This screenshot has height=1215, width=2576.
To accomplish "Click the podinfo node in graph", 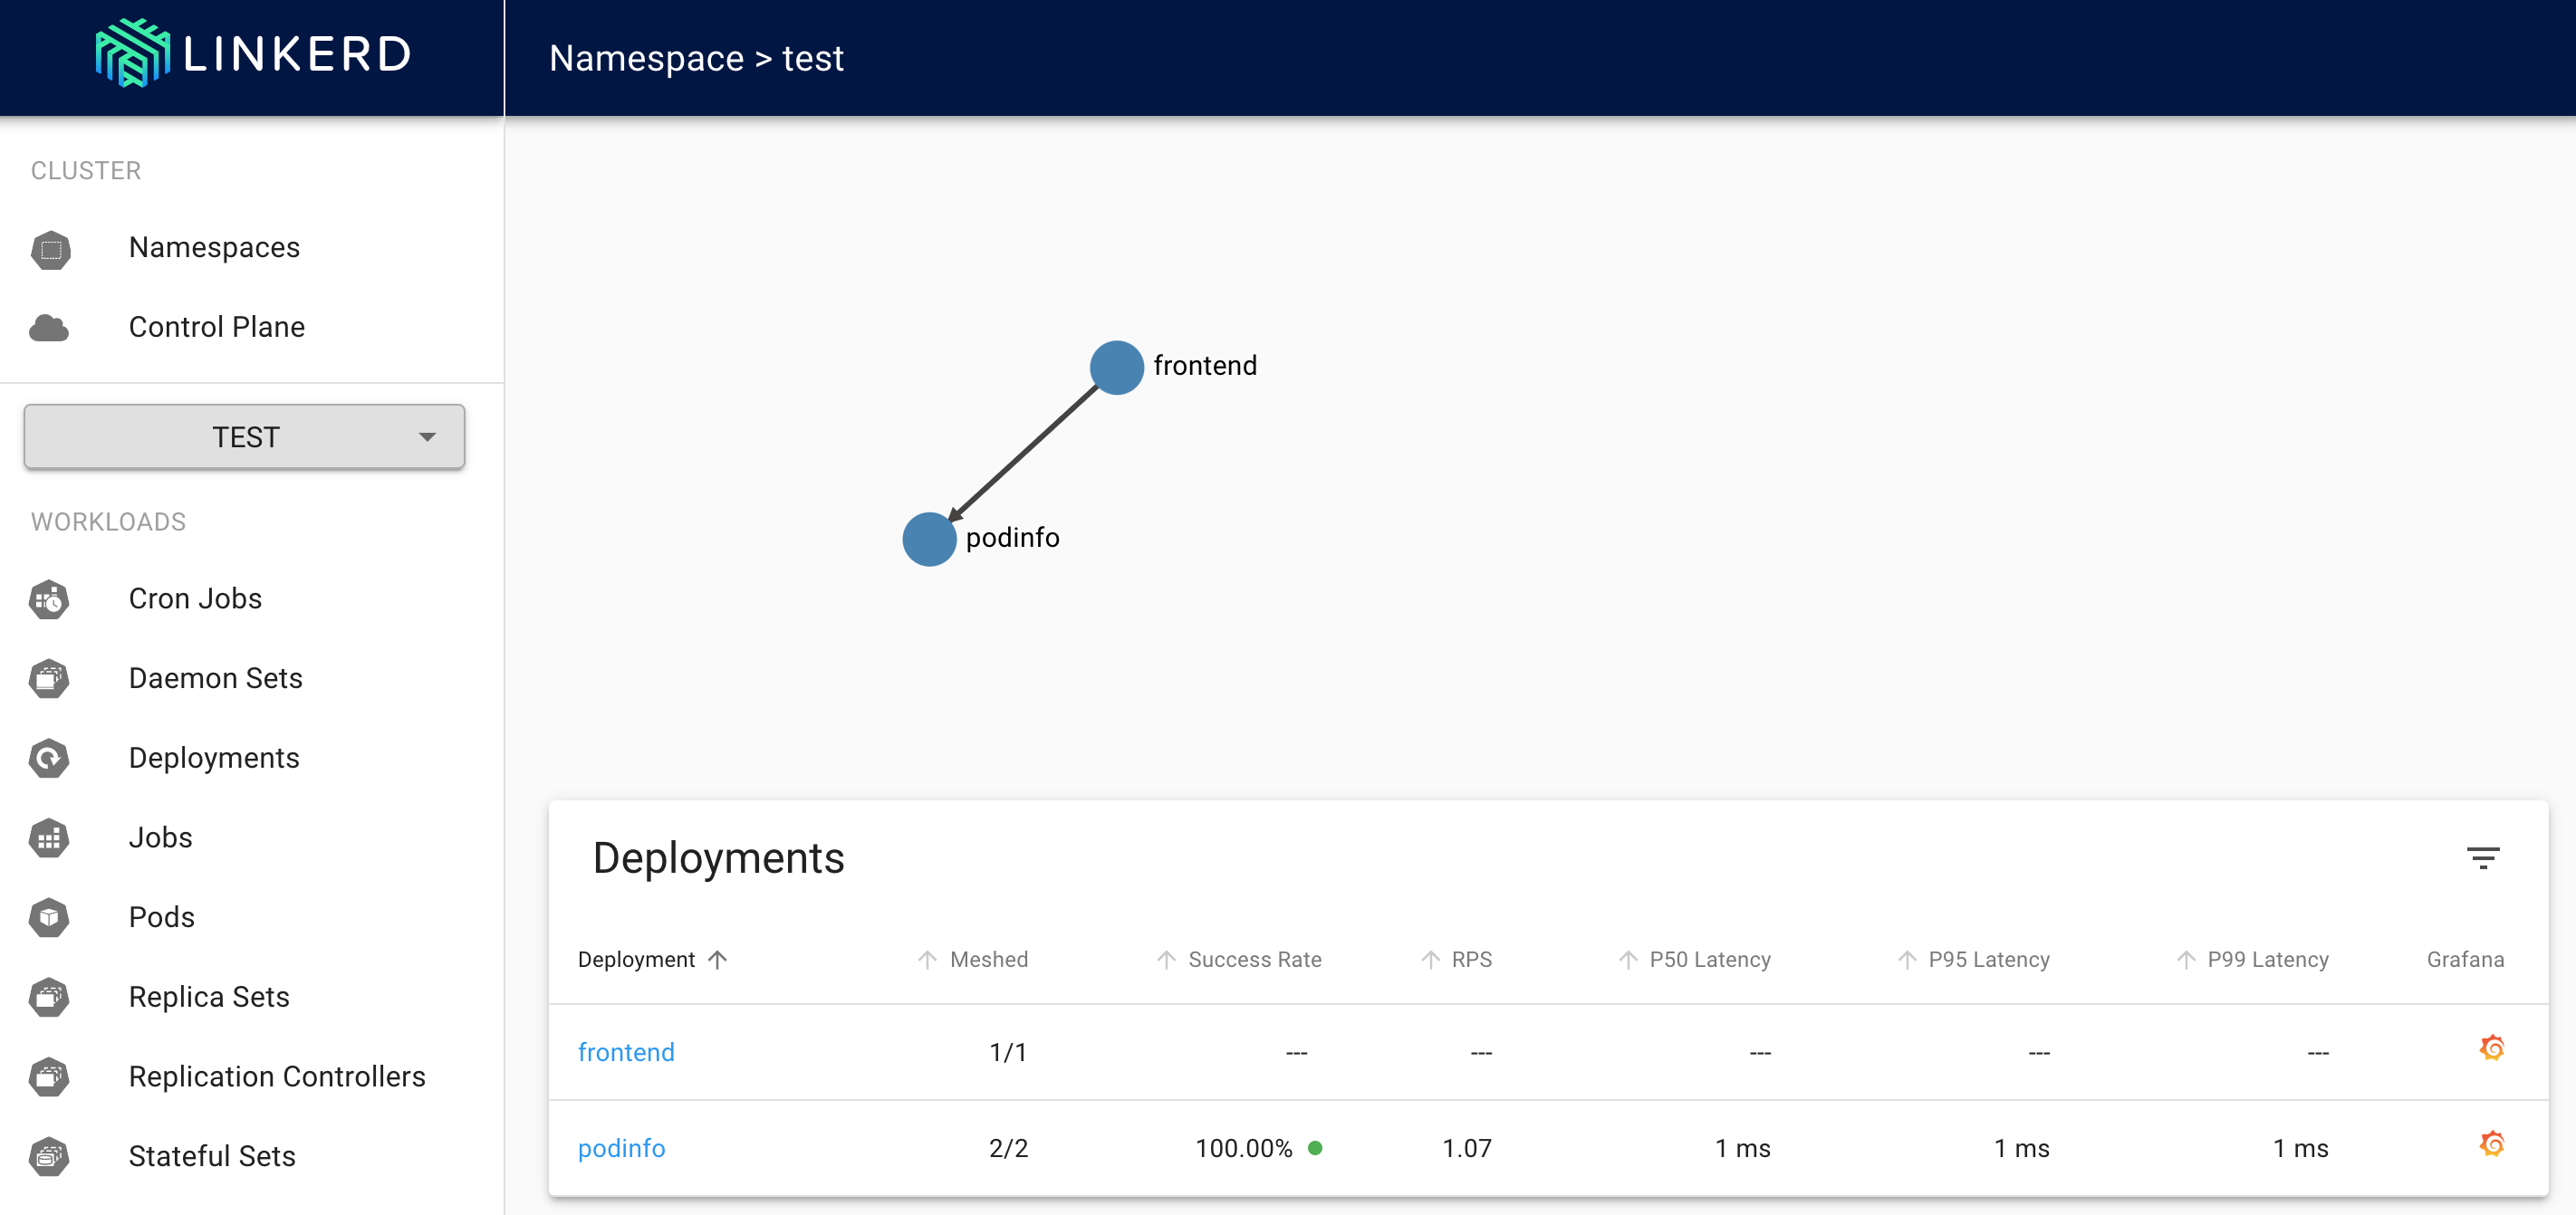I will [x=929, y=540].
